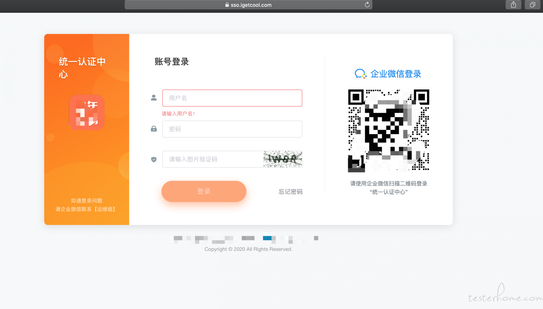Refresh the captcha image

[x=283, y=159]
